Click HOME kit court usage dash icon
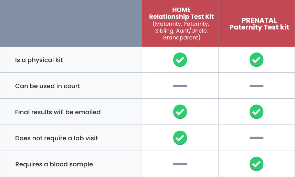The height and width of the screenshot is (177, 295). pos(180,86)
